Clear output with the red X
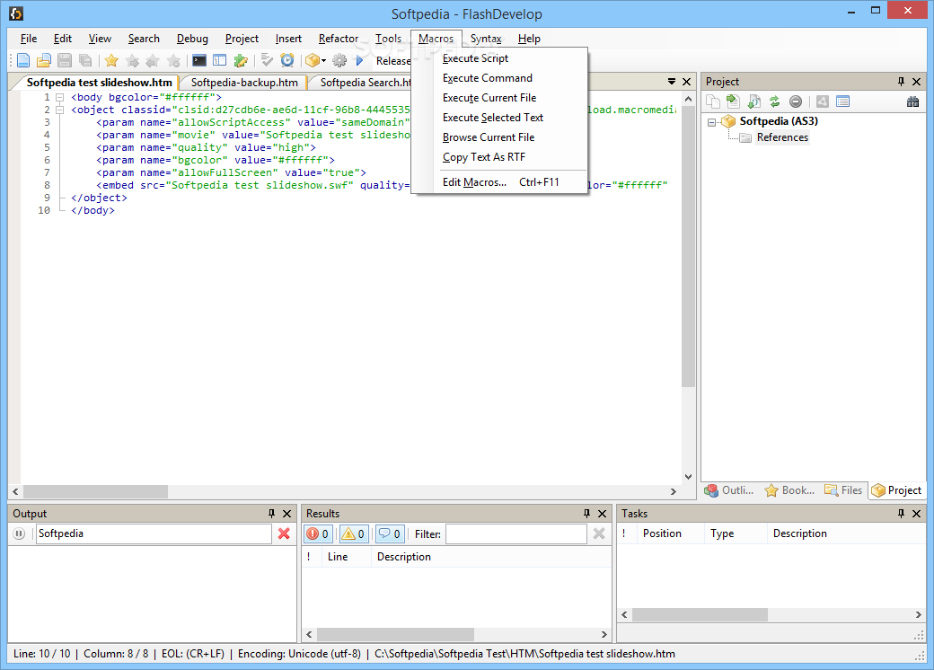The width and height of the screenshot is (934, 670). [284, 533]
